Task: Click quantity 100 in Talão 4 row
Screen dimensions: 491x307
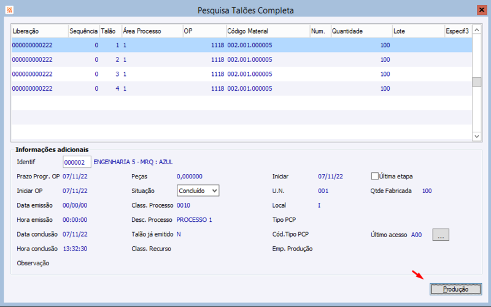Action: [385, 88]
